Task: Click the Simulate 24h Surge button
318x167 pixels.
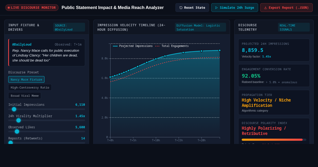Action: [235, 8]
